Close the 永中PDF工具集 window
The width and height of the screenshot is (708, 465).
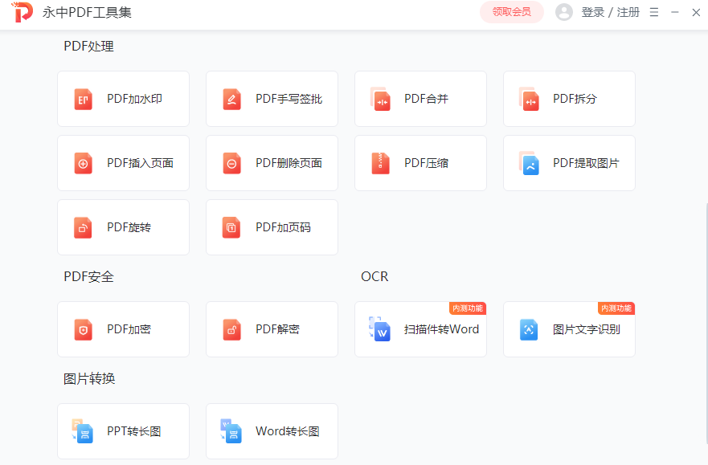click(x=696, y=12)
